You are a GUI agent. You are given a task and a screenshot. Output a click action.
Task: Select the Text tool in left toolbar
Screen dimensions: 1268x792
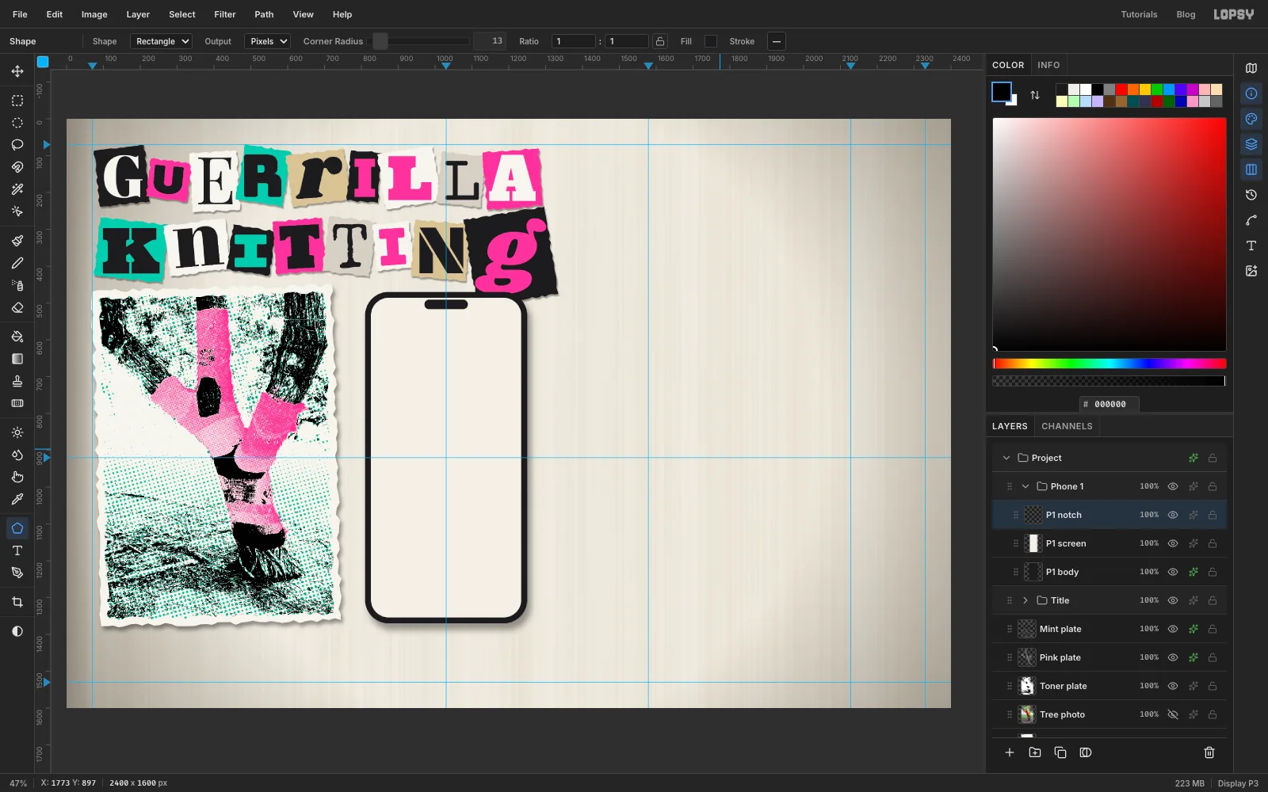pyautogui.click(x=17, y=550)
